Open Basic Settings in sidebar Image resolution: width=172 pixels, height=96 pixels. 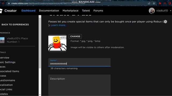point(8,62)
